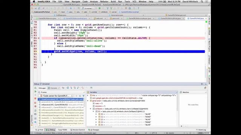The width and height of the screenshot is (241, 135).
Task: Expand array element [1] with value DEAD
Action: click(x=96, y=117)
